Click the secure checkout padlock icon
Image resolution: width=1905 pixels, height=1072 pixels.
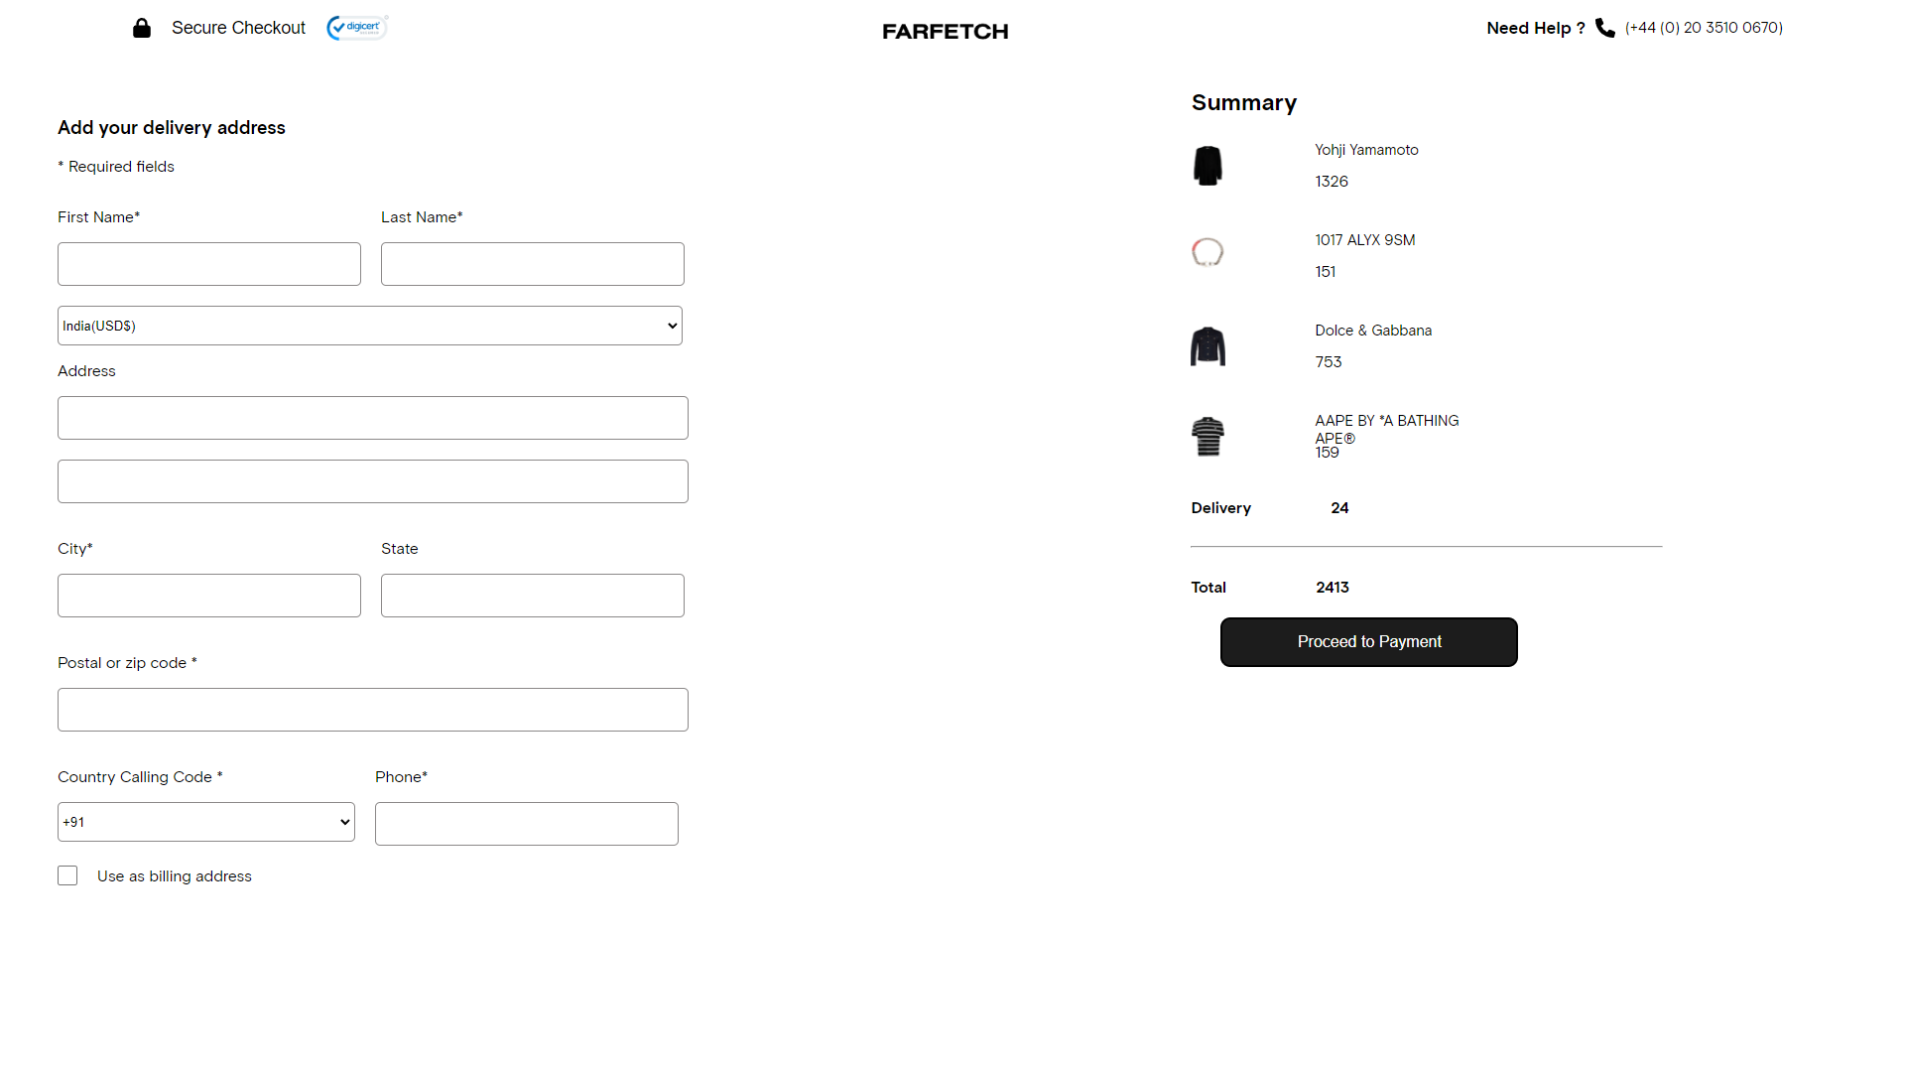[x=141, y=28]
